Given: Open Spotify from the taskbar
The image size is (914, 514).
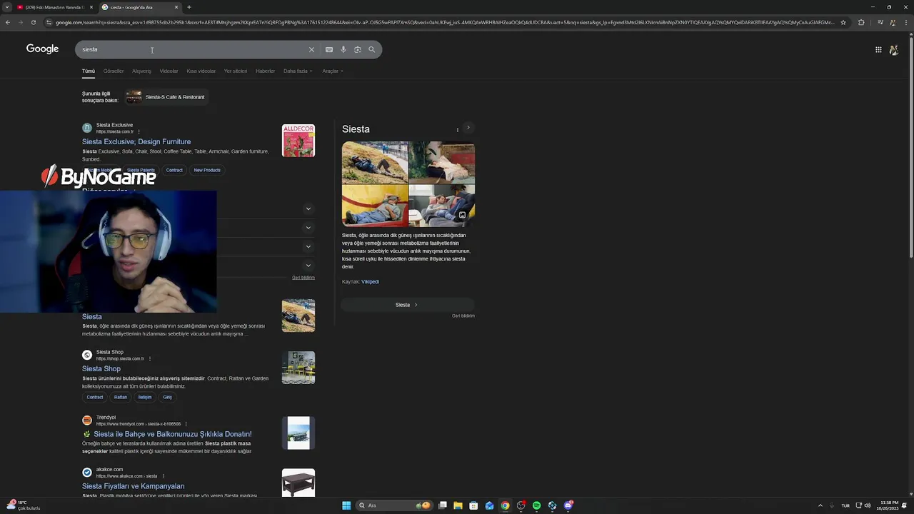Looking at the screenshot, I should pyautogui.click(x=536, y=505).
